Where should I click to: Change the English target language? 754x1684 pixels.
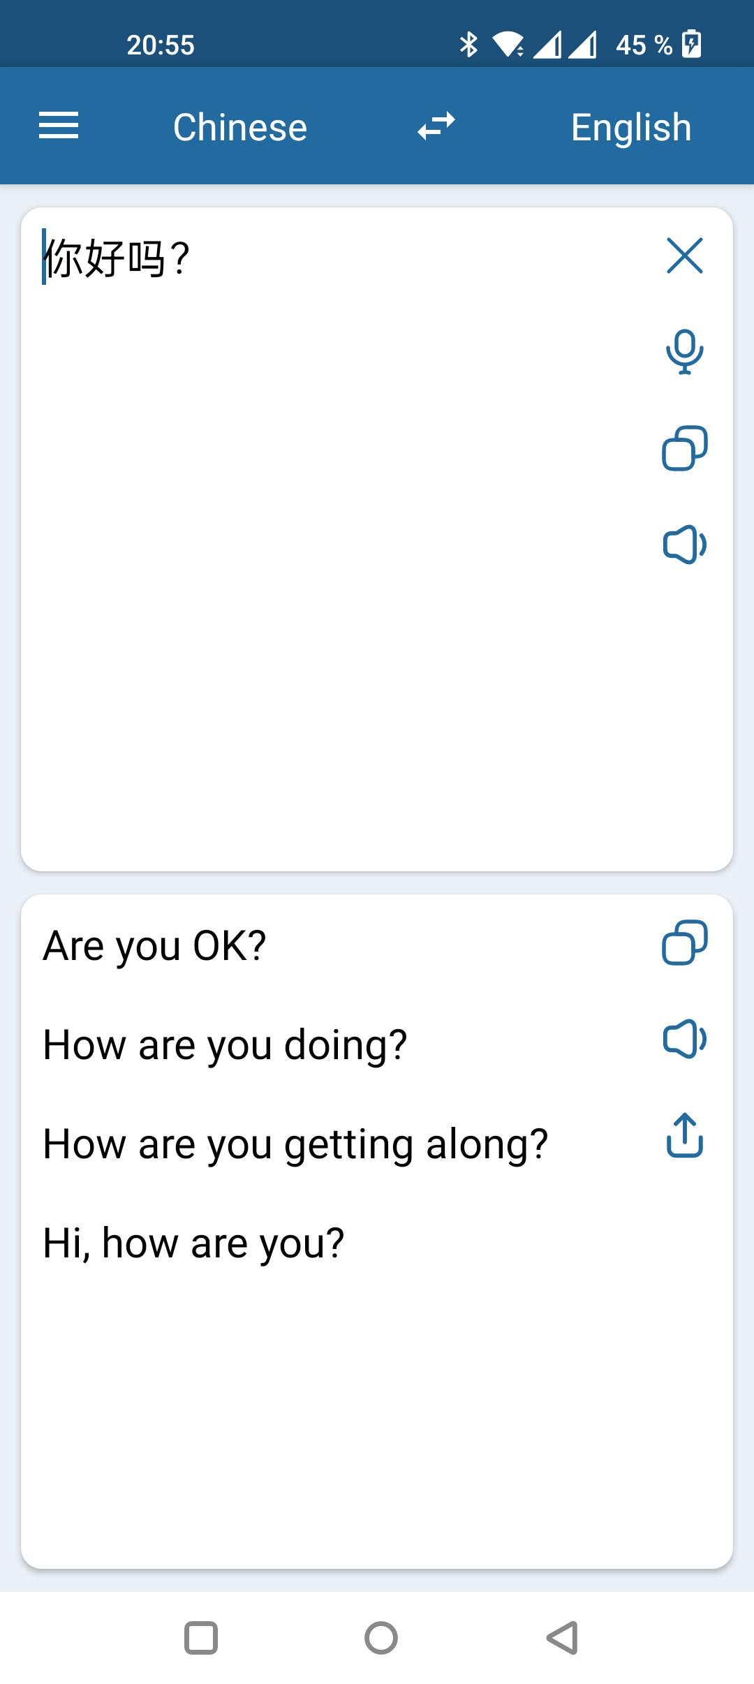[x=631, y=127]
